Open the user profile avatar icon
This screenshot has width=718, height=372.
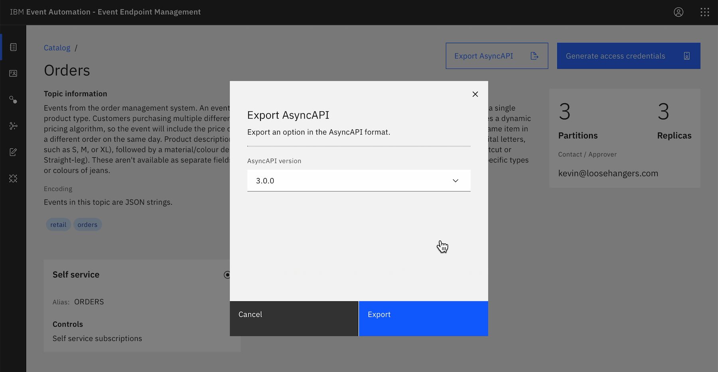click(x=679, y=12)
